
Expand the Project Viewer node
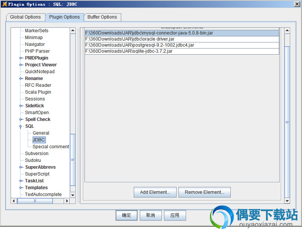click(x=20, y=65)
